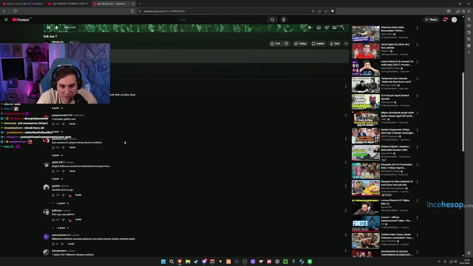Open the Brave Shields icon in address bar
This screenshot has width=473, height=266.
tap(333, 11)
